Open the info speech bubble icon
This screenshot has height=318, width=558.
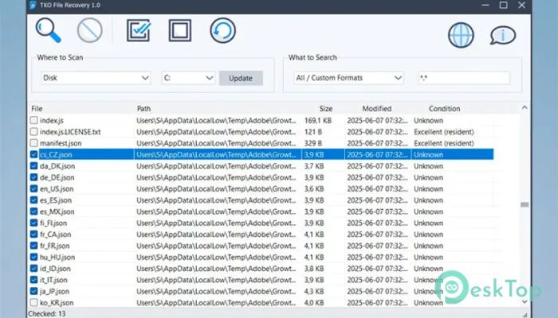point(503,35)
